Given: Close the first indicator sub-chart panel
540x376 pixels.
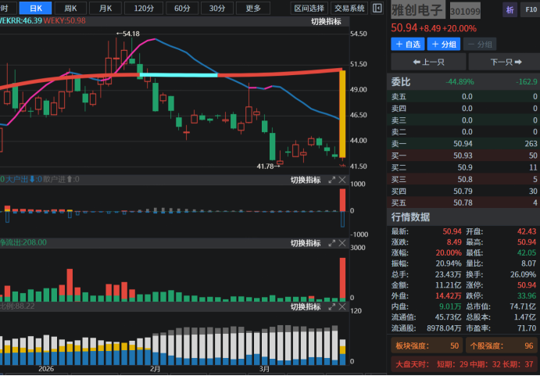Looking at the screenshot, I should click(342, 180).
